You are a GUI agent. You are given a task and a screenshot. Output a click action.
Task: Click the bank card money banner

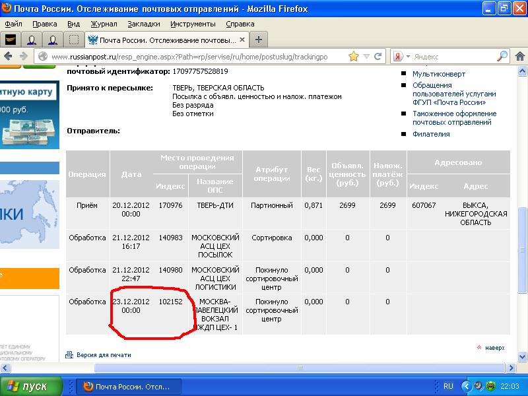point(30,114)
